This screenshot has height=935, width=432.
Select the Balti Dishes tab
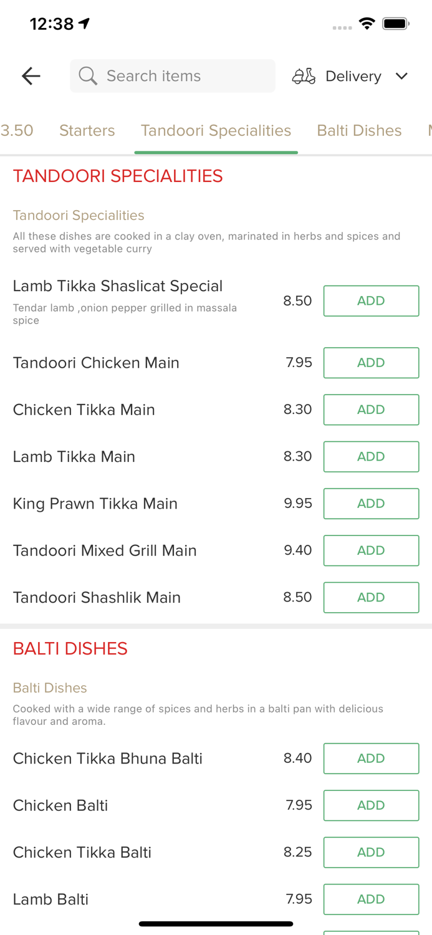click(x=359, y=130)
